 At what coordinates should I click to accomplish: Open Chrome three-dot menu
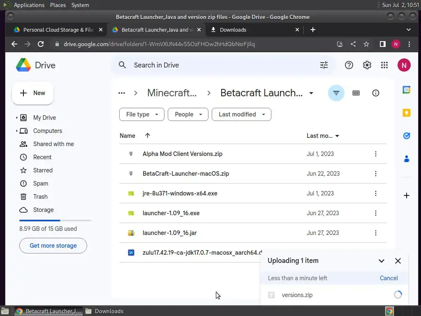pyautogui.click(x=409, y=44)
